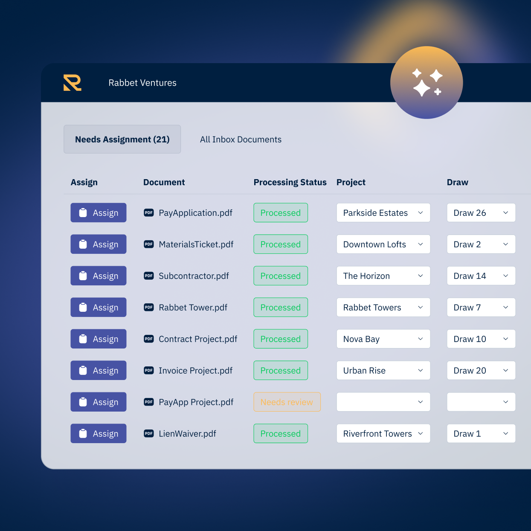Select the Invoice Project.pdf file name
The height and width of the screenshot is (531, 531).
(195, 371)
